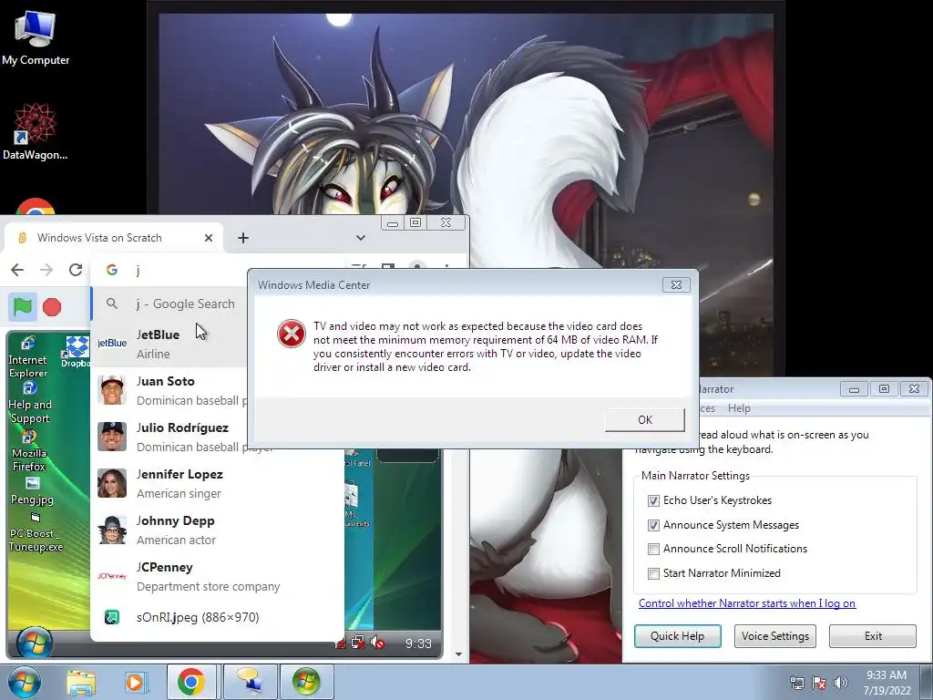Viewport: 933px width, 700px height.
Task: Open Chrome tab search dropdown arrow
Action: [x=361, y=238]
